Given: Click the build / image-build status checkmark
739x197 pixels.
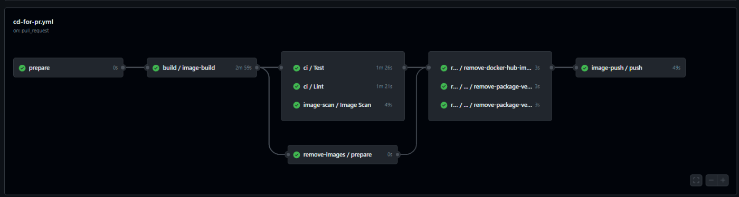Looking at the screenshot, I should pyautogui.click(x=156, y=68).
